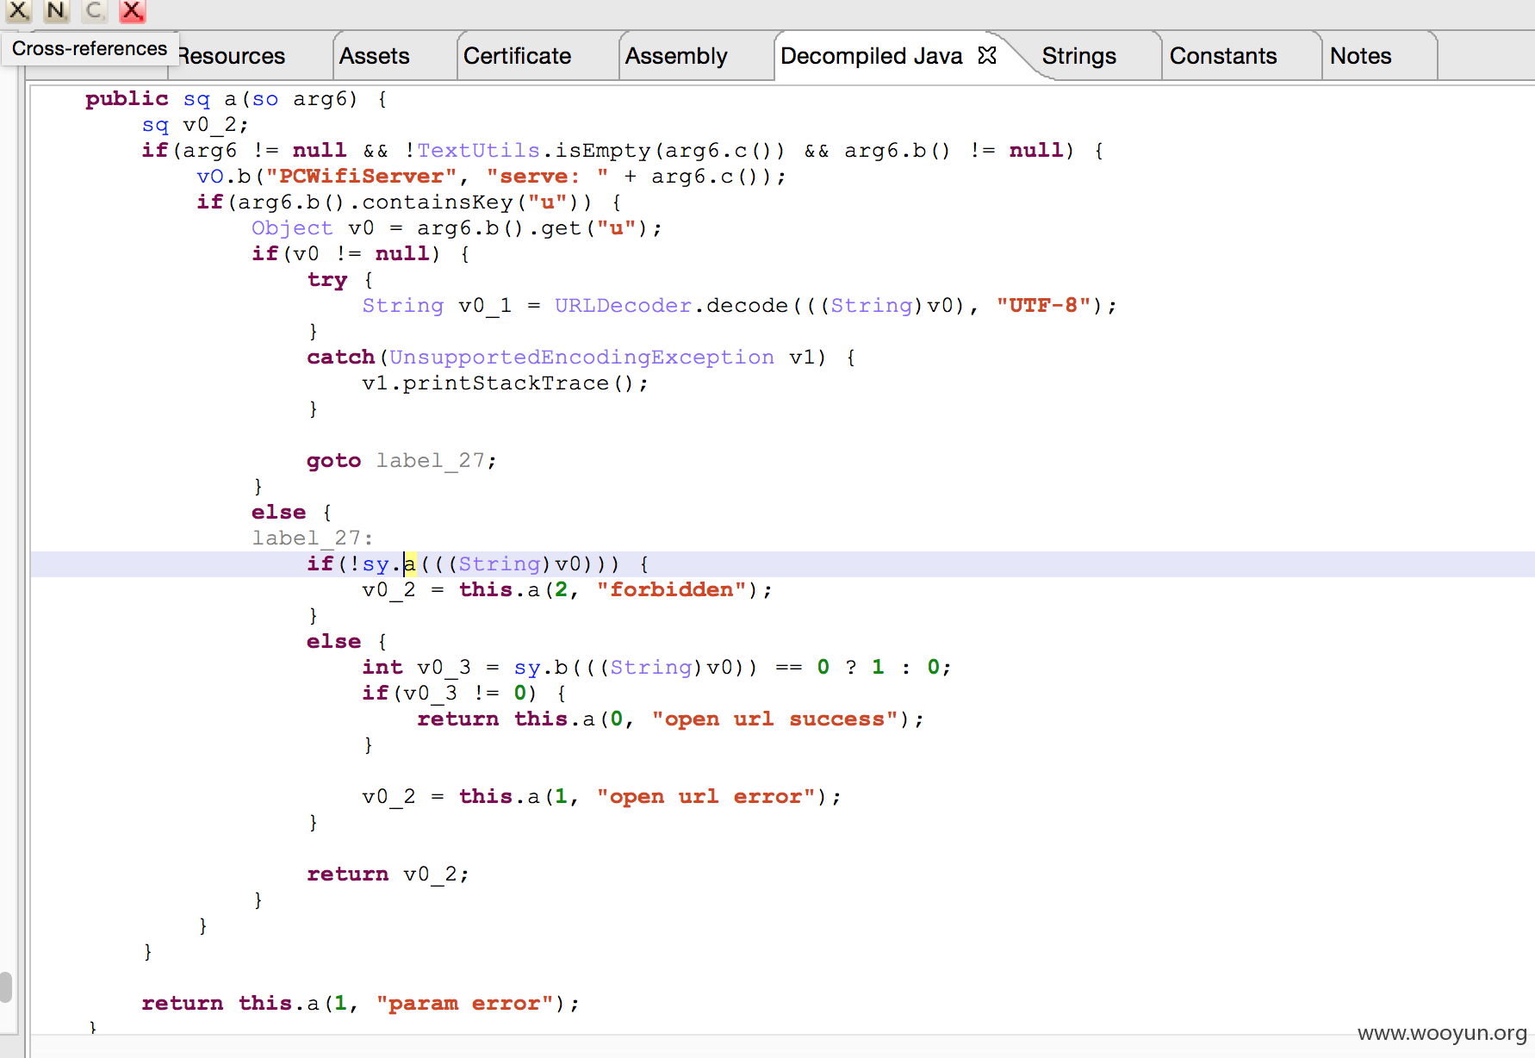The width and height of the screenshot is (1535, 1058).
Task: Click the 'so' parameter type in signature
Action: (x=265, y=99)
